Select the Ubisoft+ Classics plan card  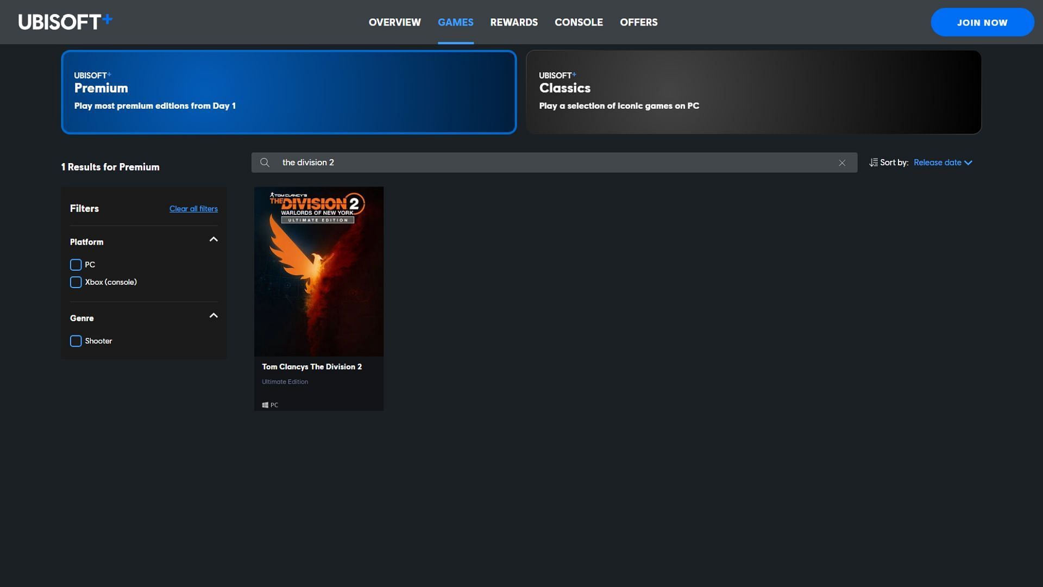[x=753, y=92]
